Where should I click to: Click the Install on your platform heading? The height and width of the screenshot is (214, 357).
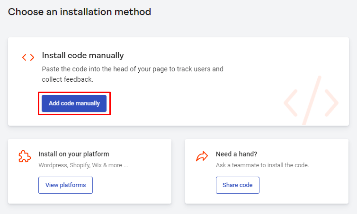[x=74, y=154]
